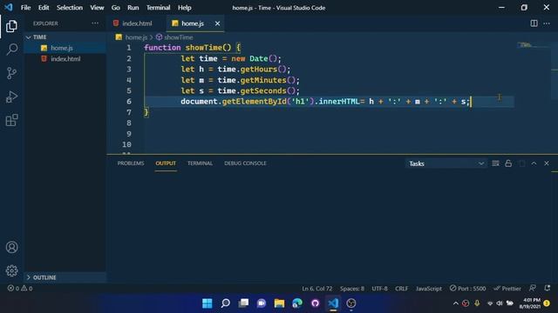Click the word showTime on line 1

click(203, 48)
